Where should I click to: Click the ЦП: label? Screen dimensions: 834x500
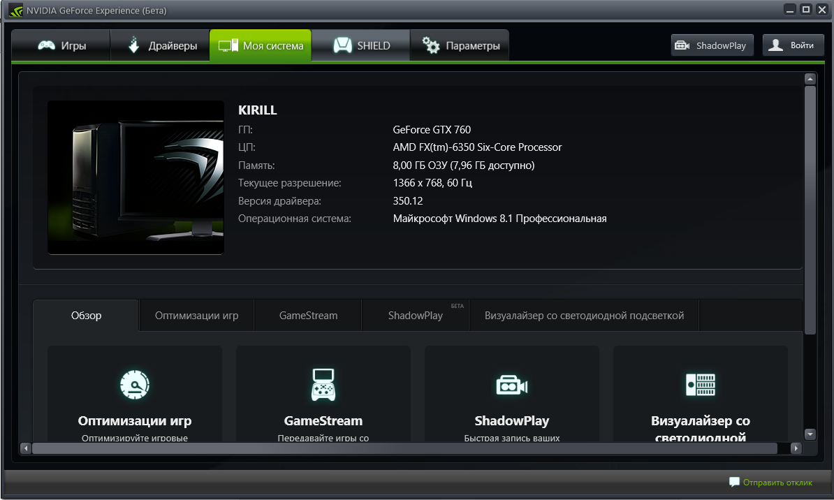tap(247, 147)
